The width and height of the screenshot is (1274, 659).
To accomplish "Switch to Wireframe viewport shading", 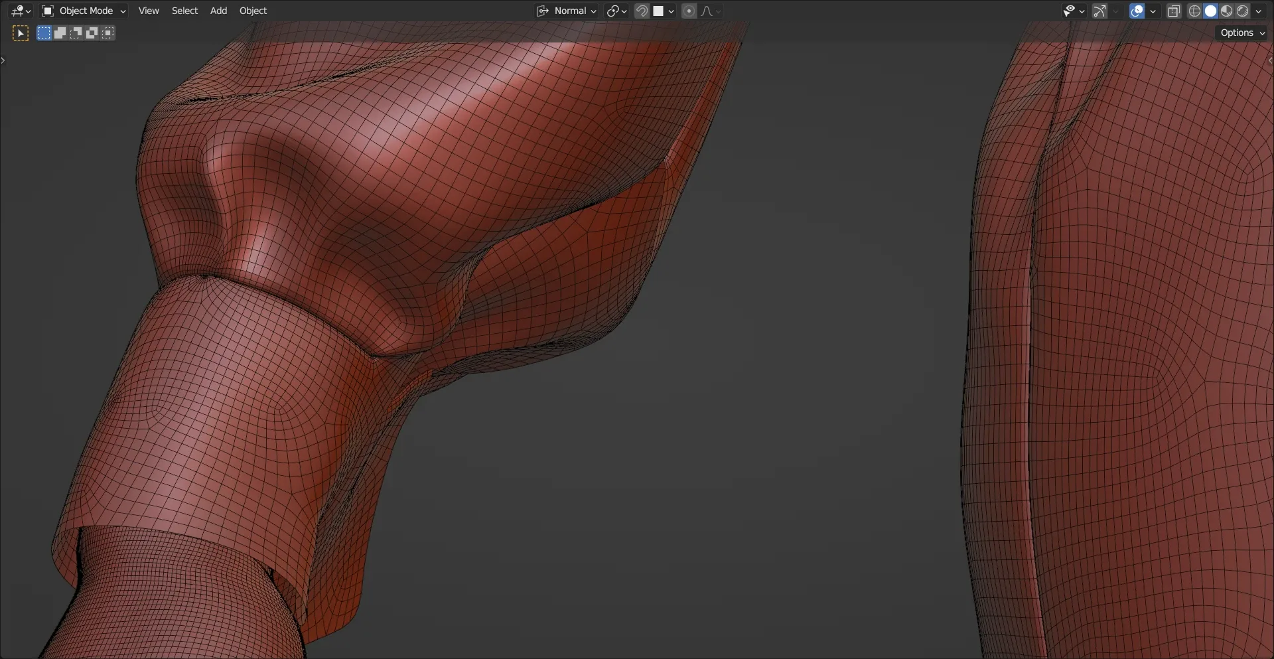I will coord(1194,11).
